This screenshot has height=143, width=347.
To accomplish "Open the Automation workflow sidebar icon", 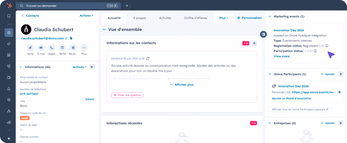I will [x=9, y=111].
